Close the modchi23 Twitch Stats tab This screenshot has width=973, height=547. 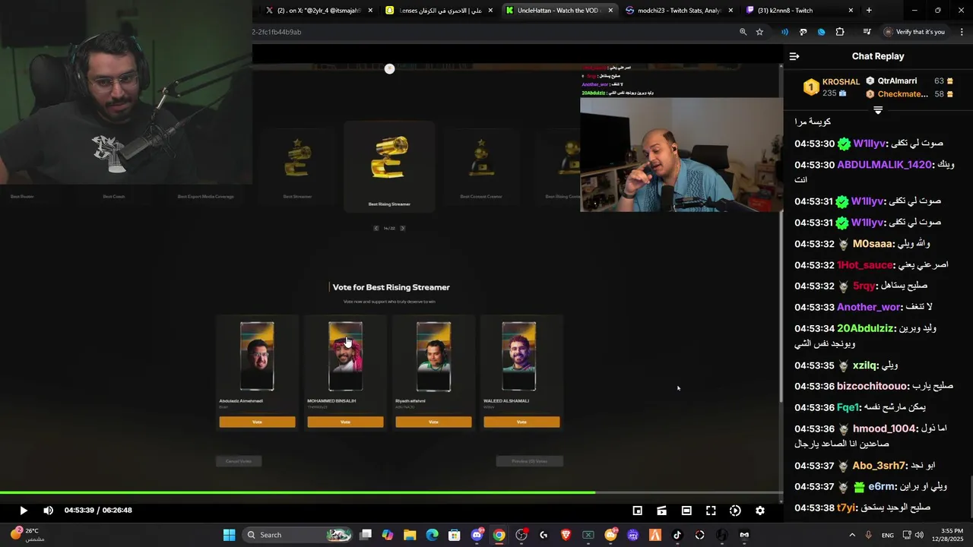[x=731, y=11]
